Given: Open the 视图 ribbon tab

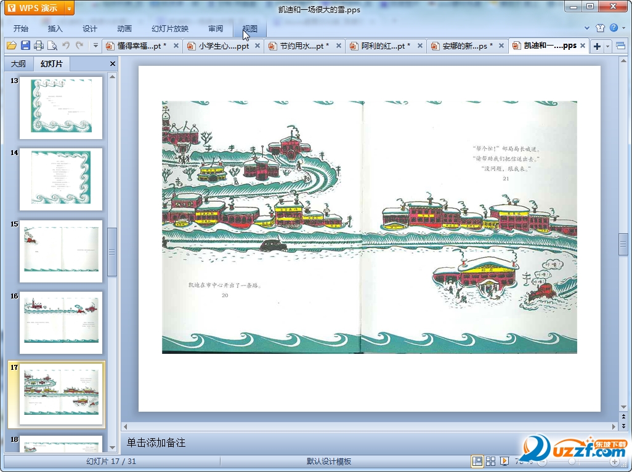Looking at the screenshot, I should click(250, 28).
